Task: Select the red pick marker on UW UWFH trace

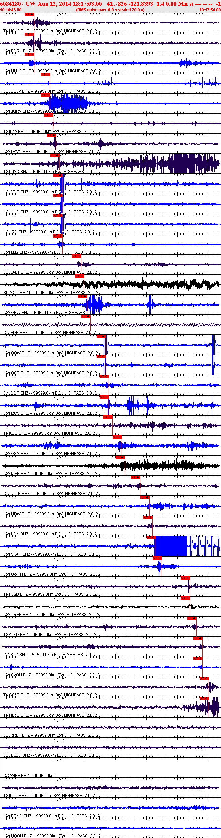Action: pyautogui.click(x=157, y=558)
